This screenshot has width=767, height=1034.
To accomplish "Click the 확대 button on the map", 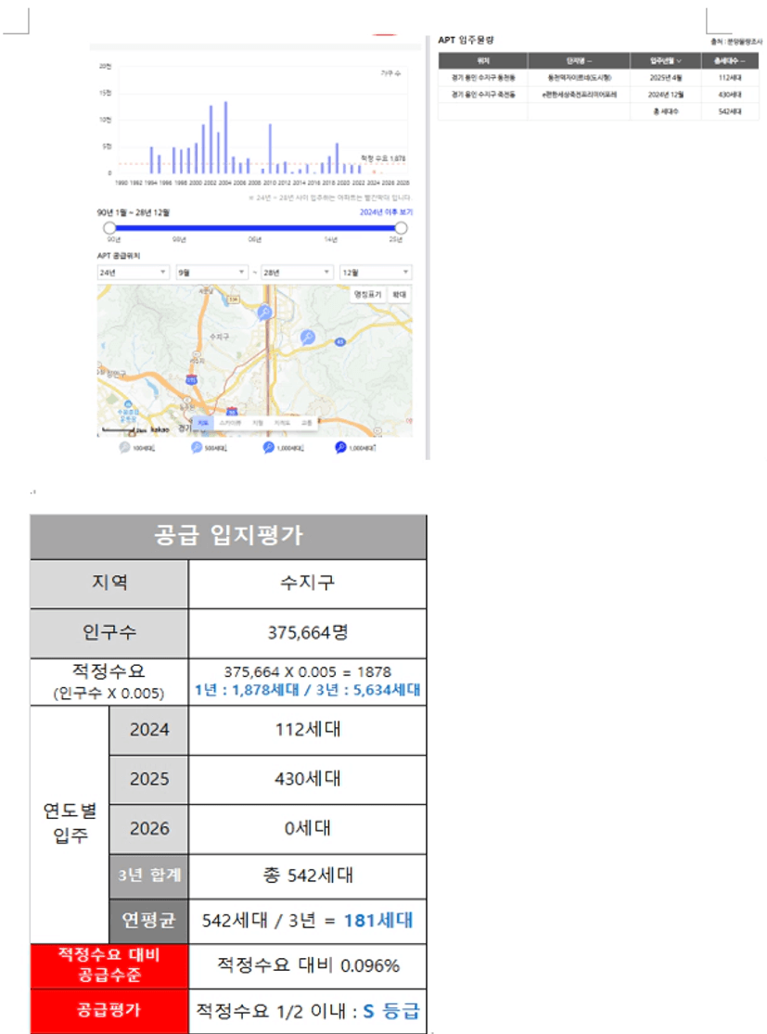I will click(x=400, y=294).
